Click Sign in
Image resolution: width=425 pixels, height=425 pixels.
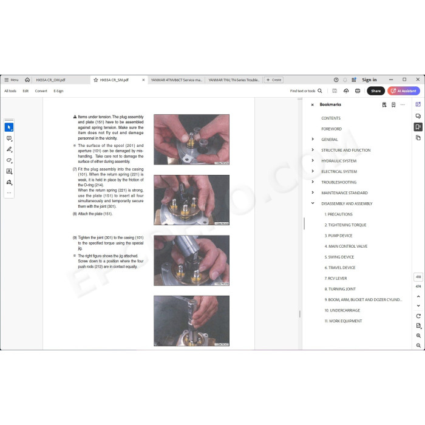click(x=369, y=80)
